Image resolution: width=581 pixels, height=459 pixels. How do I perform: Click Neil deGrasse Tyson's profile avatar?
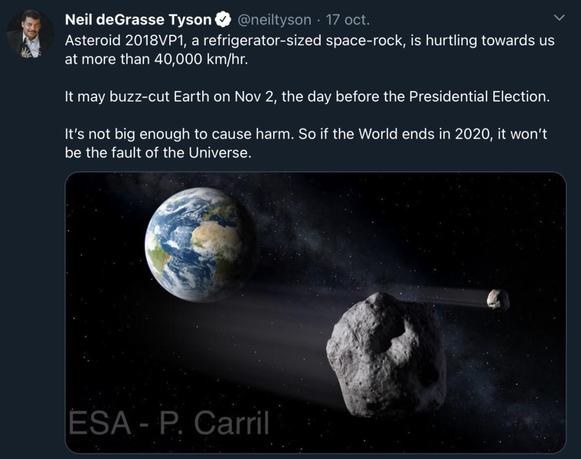(30, 34)
